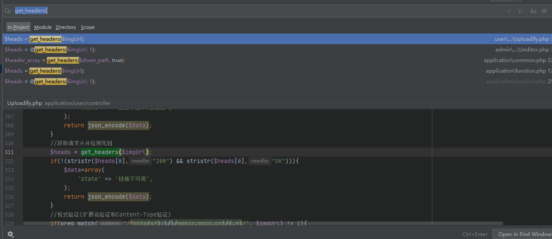Open search history magnifier dropdown
The image size is (552, 239).
[x=8, y=11]
